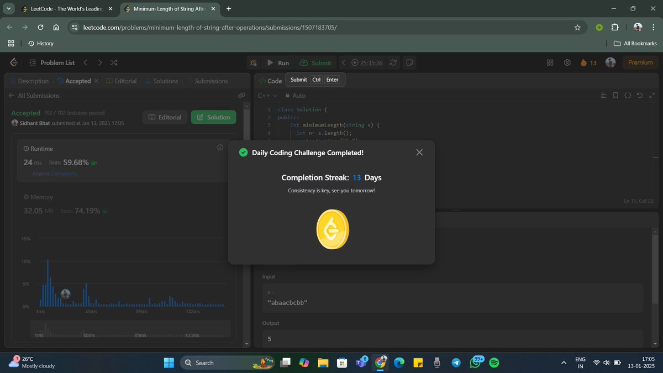The image size is (663, 373).
Task: Click the green Solution button
Action: tap(213, 117)
